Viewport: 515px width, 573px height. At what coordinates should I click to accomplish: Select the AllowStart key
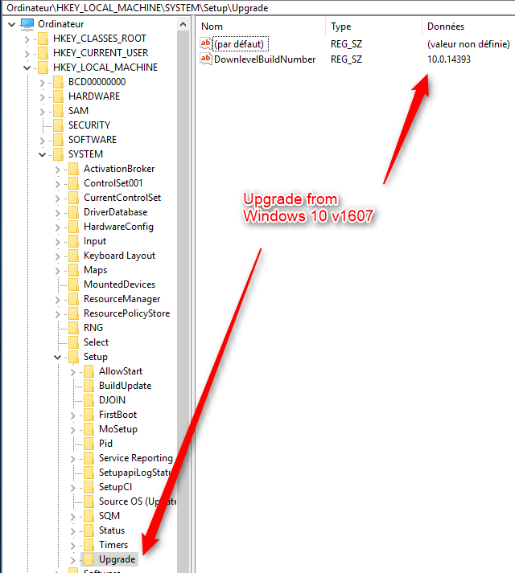click(x=121, y=371)
